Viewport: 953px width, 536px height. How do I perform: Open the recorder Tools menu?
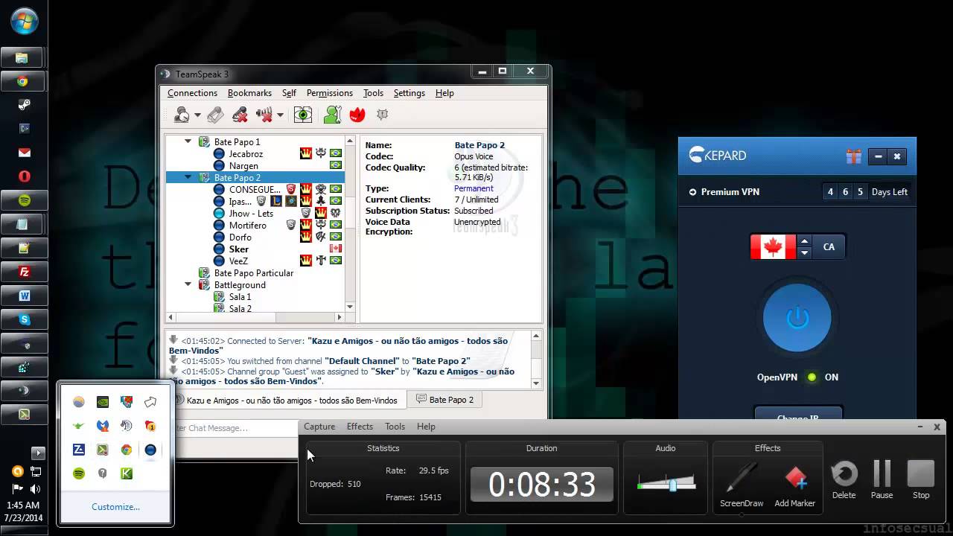395,427
